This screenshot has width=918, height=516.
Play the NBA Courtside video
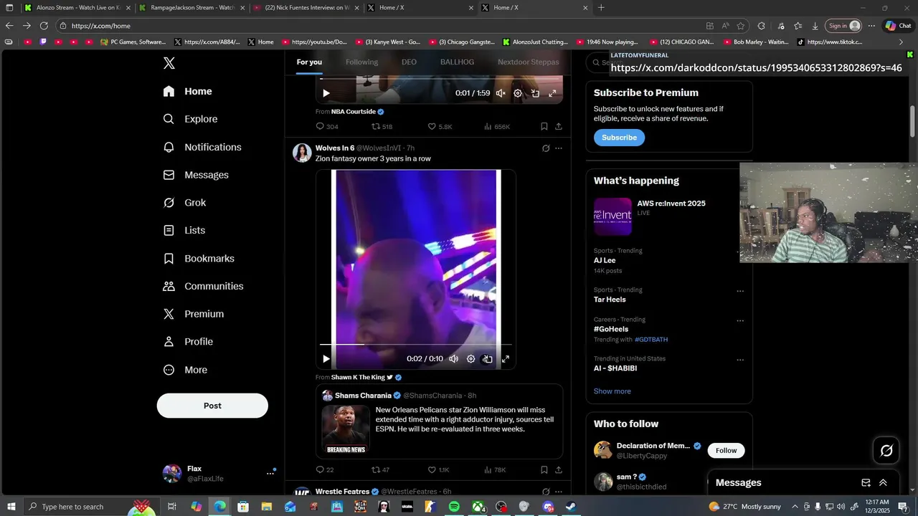click(x=326, y=93)
